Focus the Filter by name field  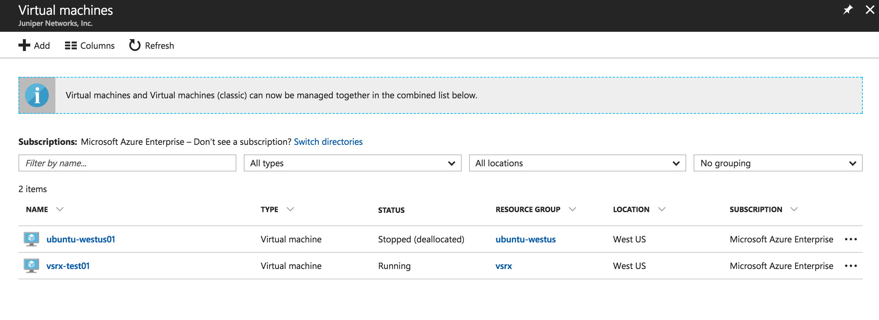[x=127, y=163]
